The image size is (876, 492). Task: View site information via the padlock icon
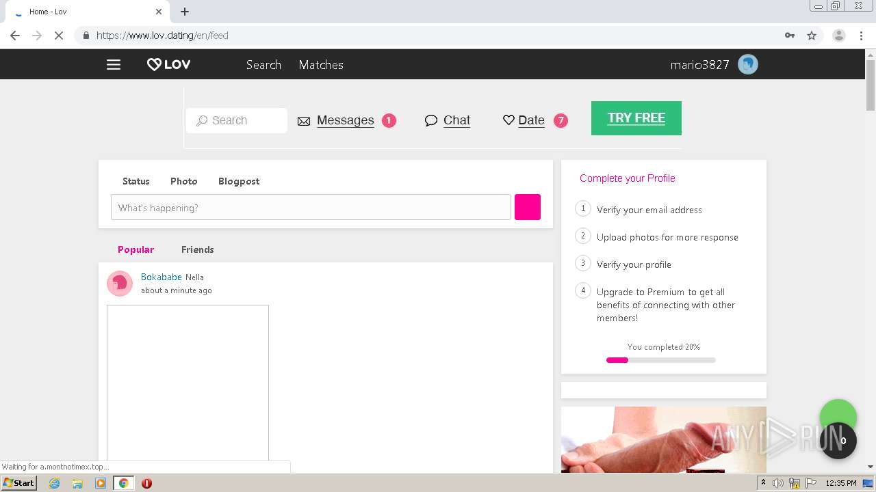pos(86,36)
